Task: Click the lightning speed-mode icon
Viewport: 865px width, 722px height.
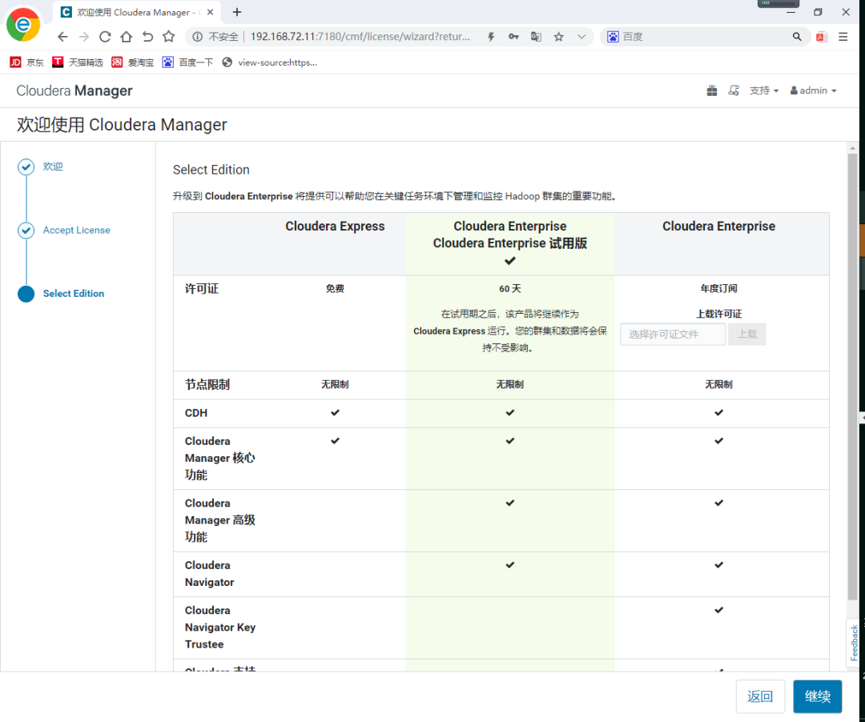Action: (x=491, y=37)
